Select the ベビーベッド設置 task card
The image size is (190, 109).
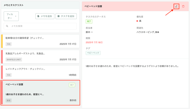pyautogui.click(x=40, y=93)
